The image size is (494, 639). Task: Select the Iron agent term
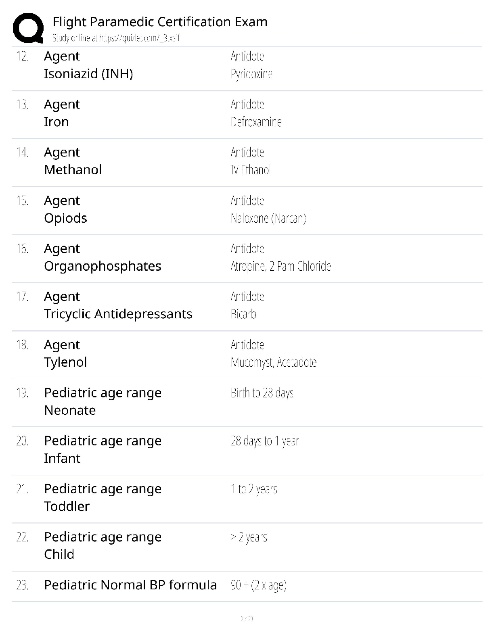point(57,122)
